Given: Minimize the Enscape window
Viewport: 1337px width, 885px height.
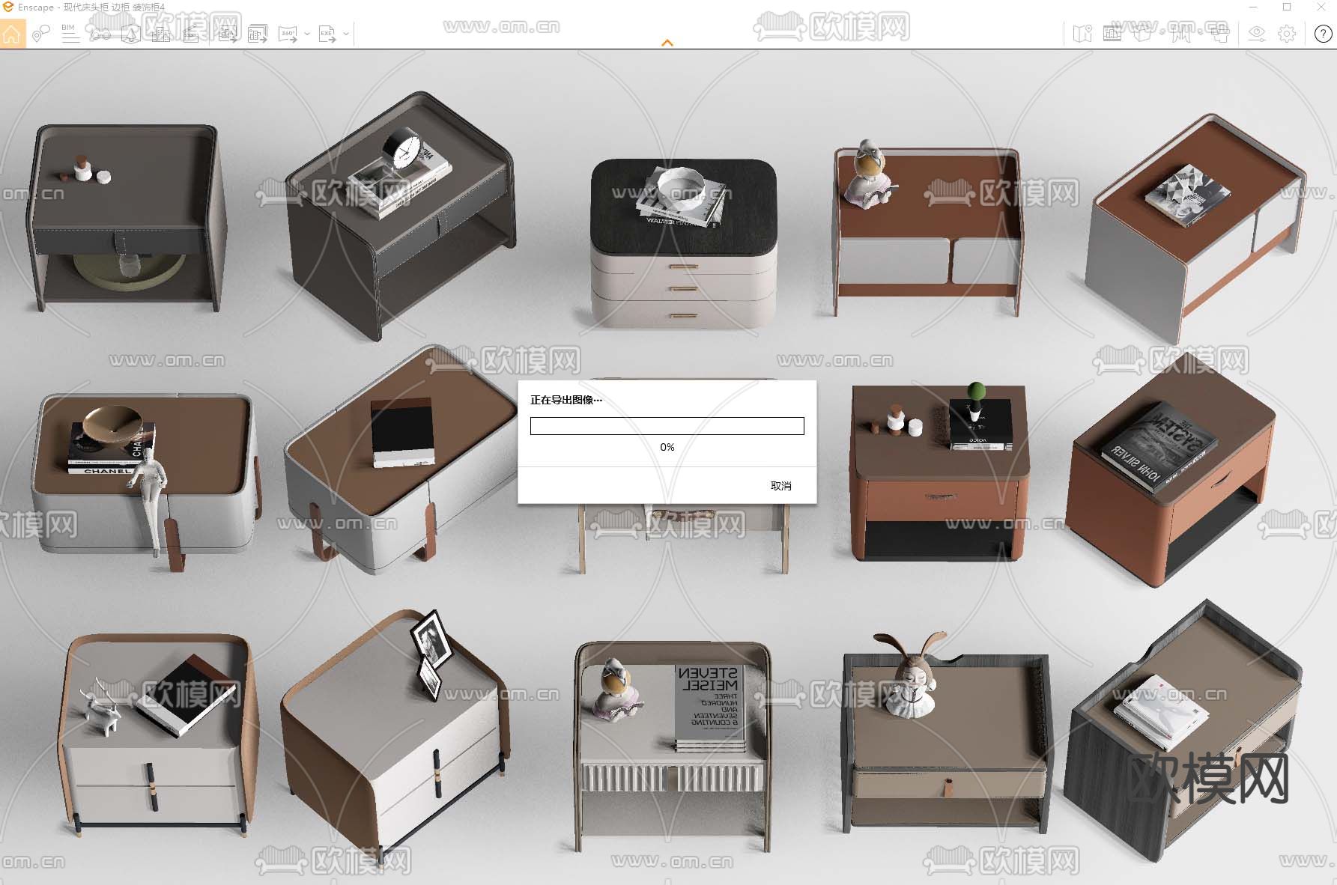Looking at the screenshot, I should coord(1254,7).
